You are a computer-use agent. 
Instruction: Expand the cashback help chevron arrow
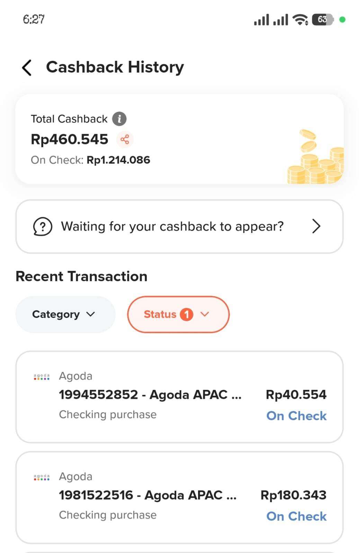coord(316,227)
